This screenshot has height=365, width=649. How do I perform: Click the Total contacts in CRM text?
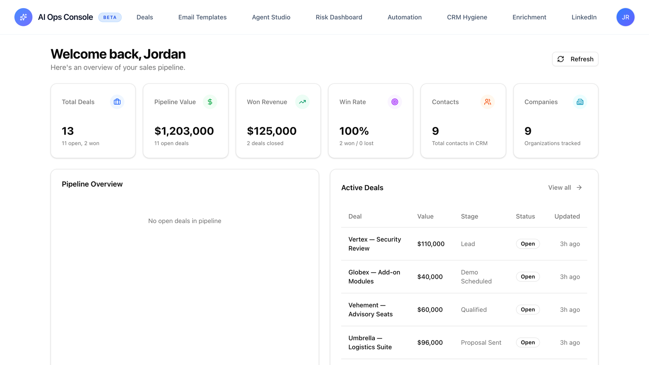[460, 143]
